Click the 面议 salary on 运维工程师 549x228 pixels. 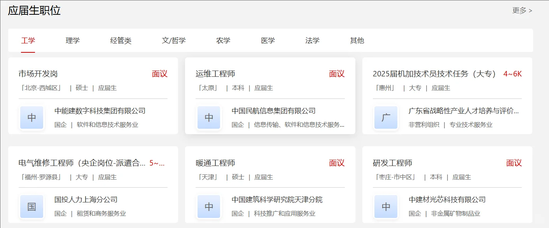click(x=337, y=74)
